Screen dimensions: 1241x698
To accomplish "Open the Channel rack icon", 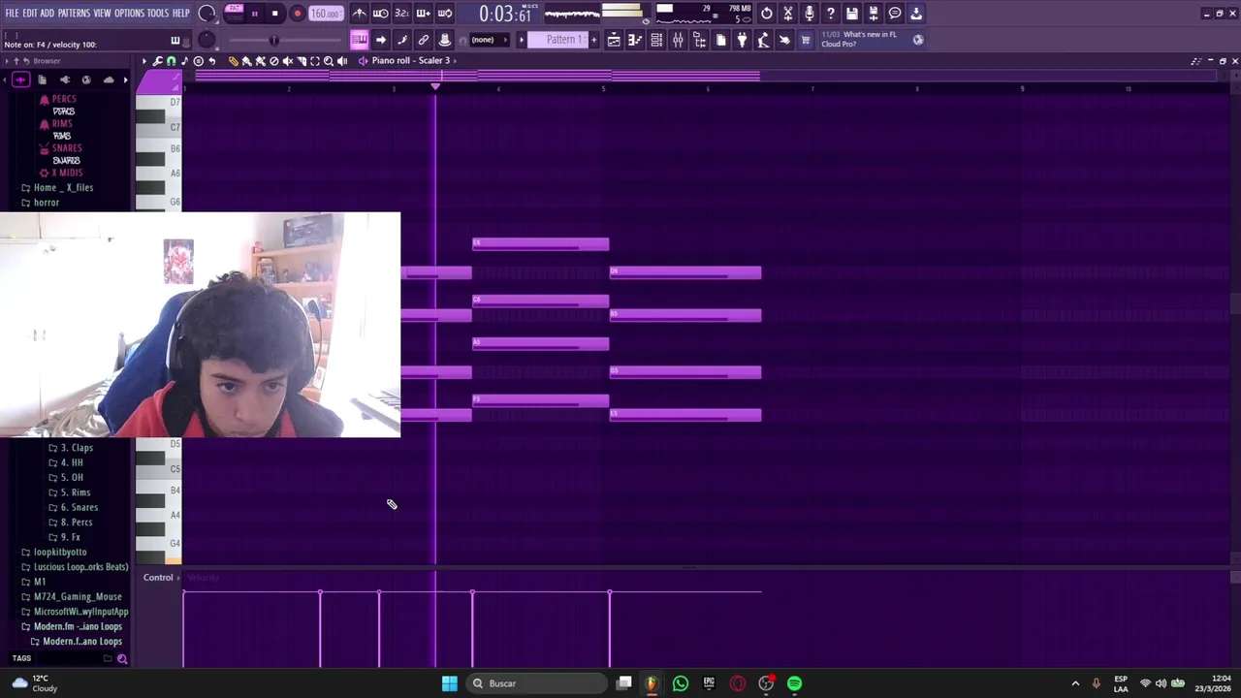I will click(x=656, y=40).
